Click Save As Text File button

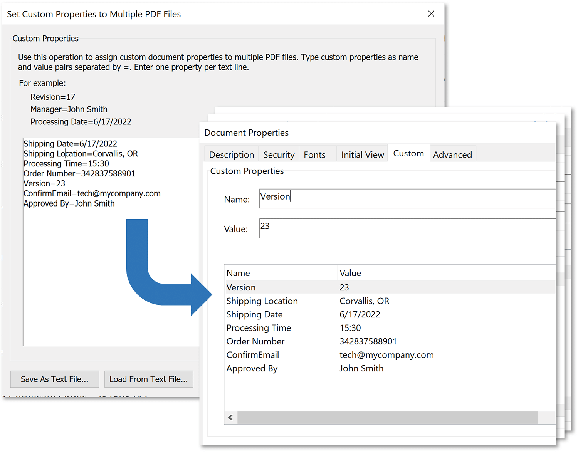(54, 379)
